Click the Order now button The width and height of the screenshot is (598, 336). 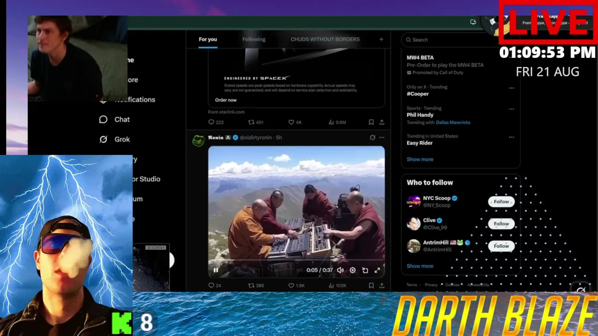click(226, 100)
